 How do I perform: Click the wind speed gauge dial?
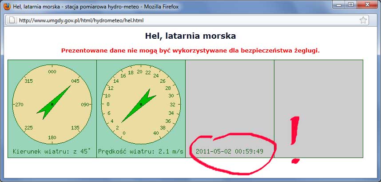pos(141,104)
